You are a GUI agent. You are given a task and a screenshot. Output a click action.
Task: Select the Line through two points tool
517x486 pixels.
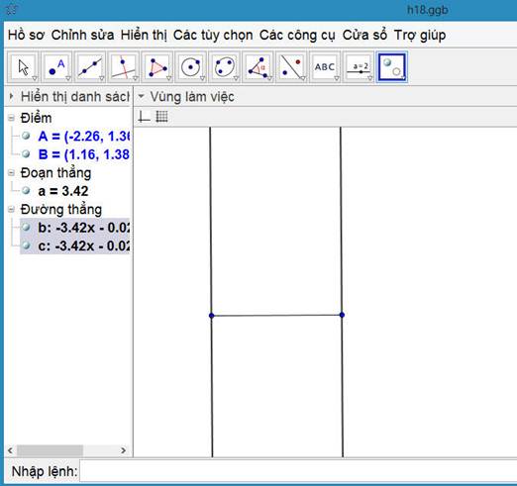click(x=90, y=67)
